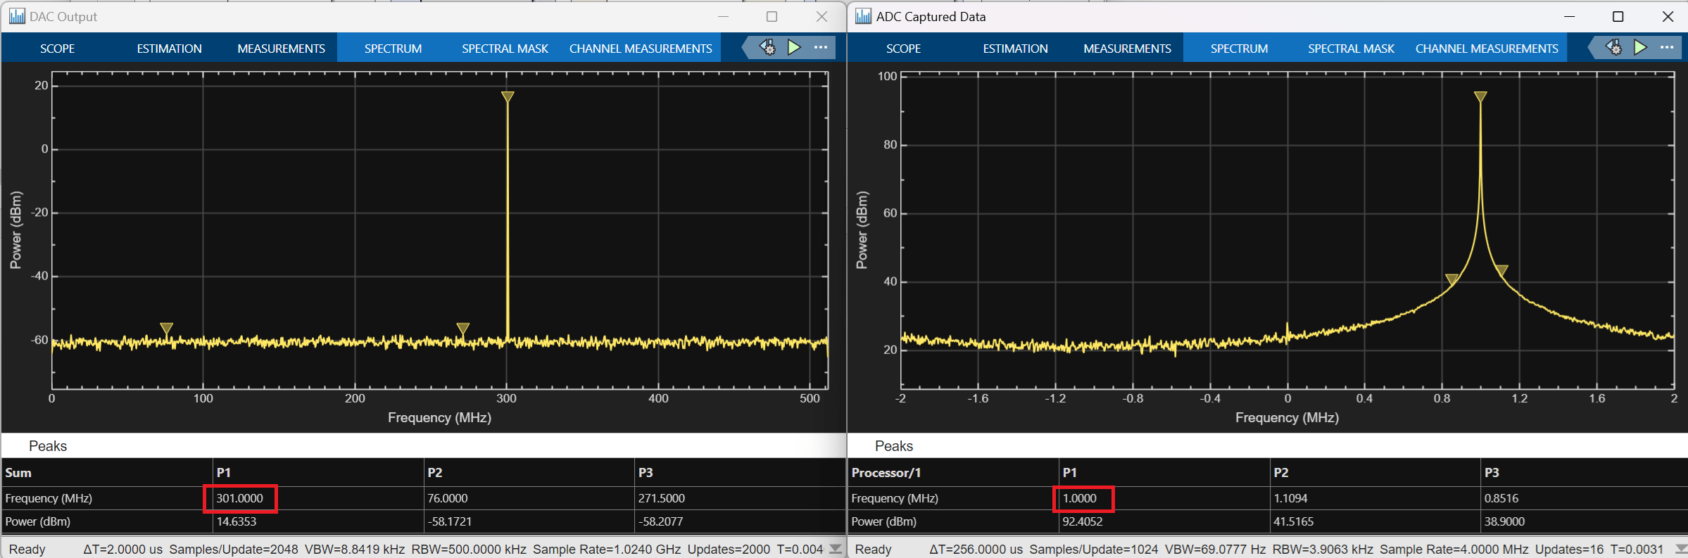Open Spectral Mask tab in DAC Output
The image size is (1688, 558).
505,49
